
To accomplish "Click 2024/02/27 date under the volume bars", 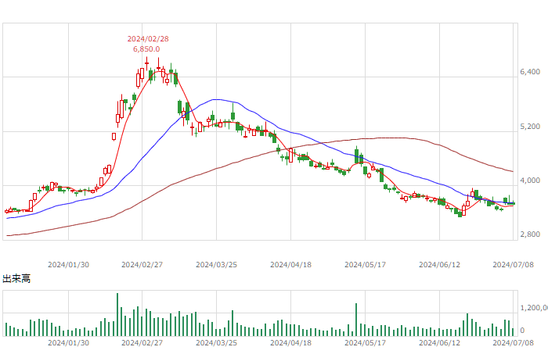I will tap(142, 343).
